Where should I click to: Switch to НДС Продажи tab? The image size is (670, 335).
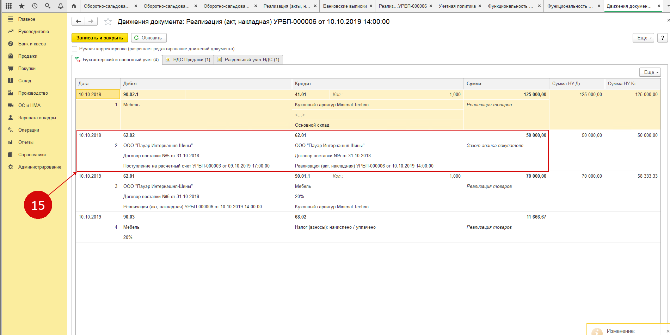click(x=188, y=60)
